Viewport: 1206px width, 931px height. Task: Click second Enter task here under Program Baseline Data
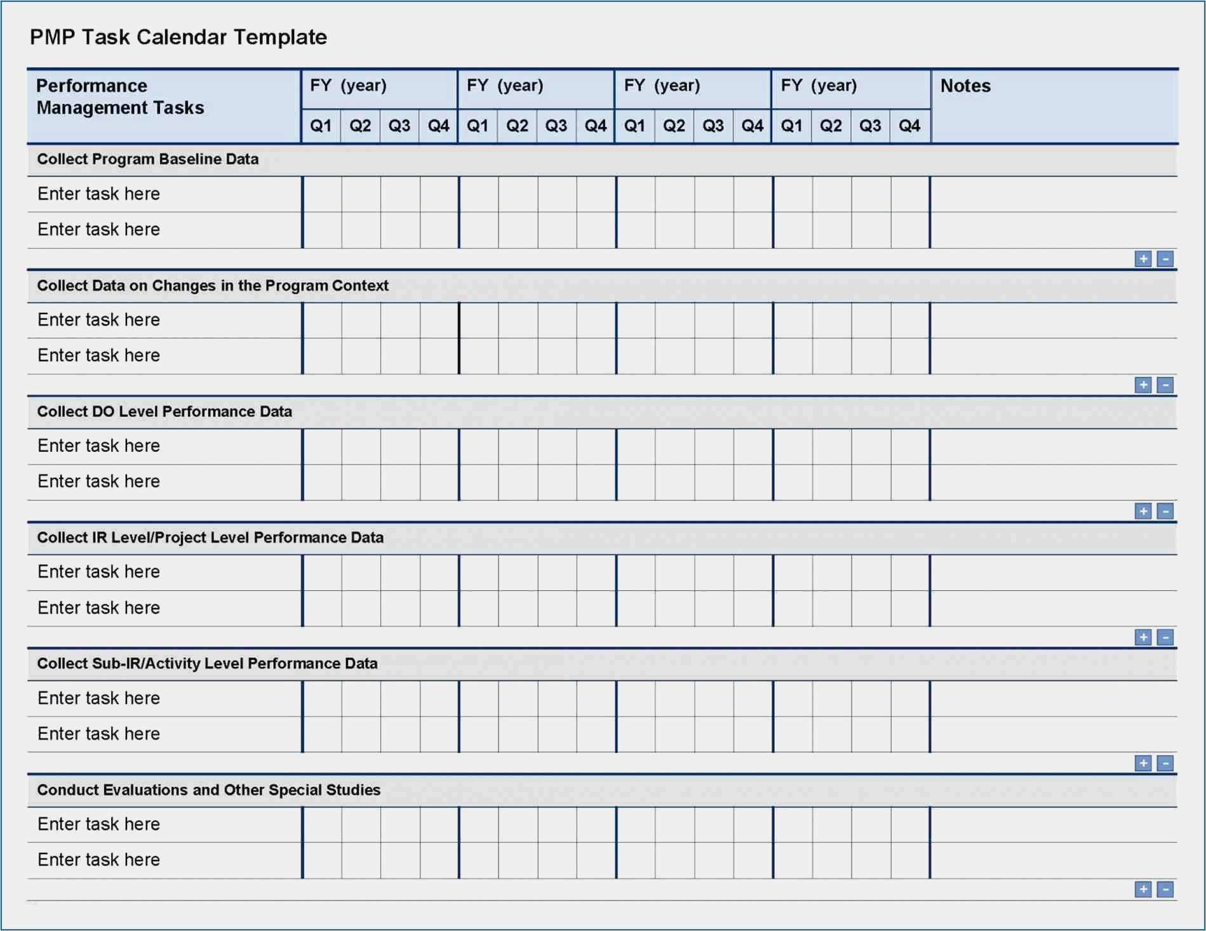pyautogui.click(x=98, y=230)
